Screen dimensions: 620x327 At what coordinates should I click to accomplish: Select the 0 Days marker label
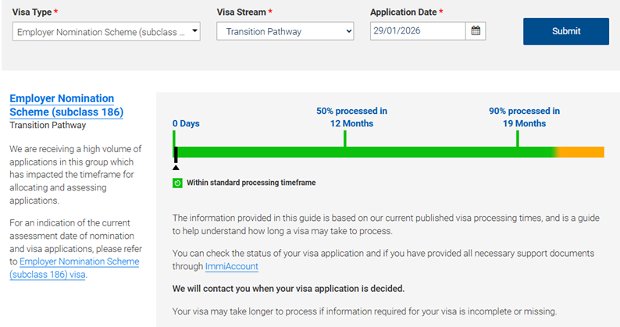pos(186,123)
